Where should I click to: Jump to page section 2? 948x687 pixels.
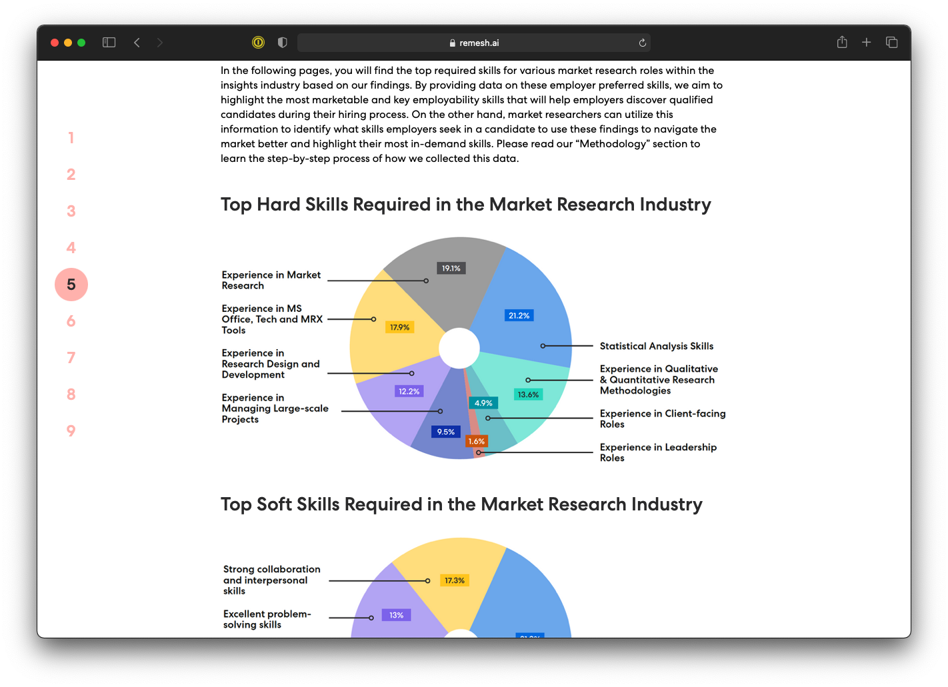point(71,175)
